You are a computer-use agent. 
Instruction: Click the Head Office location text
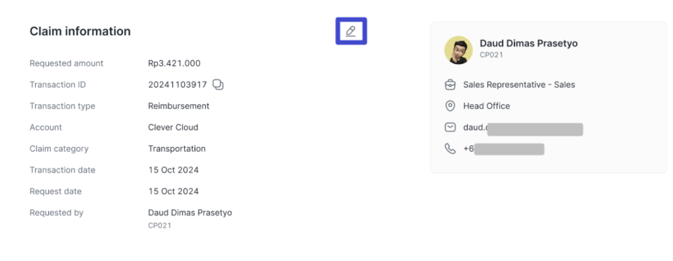point(486,106)
